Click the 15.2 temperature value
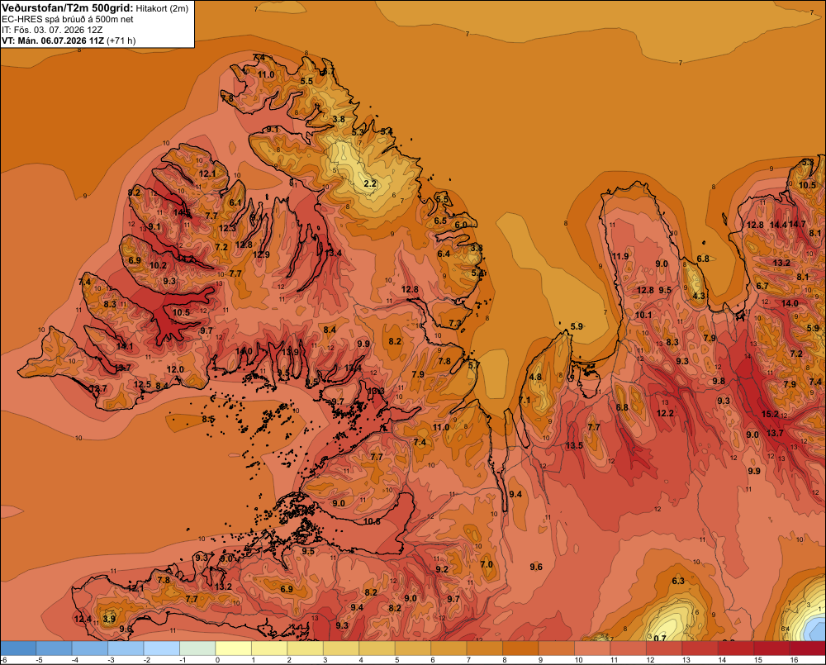Image resolution: width=826 pixels, height=665 pixels. [770, 414]
